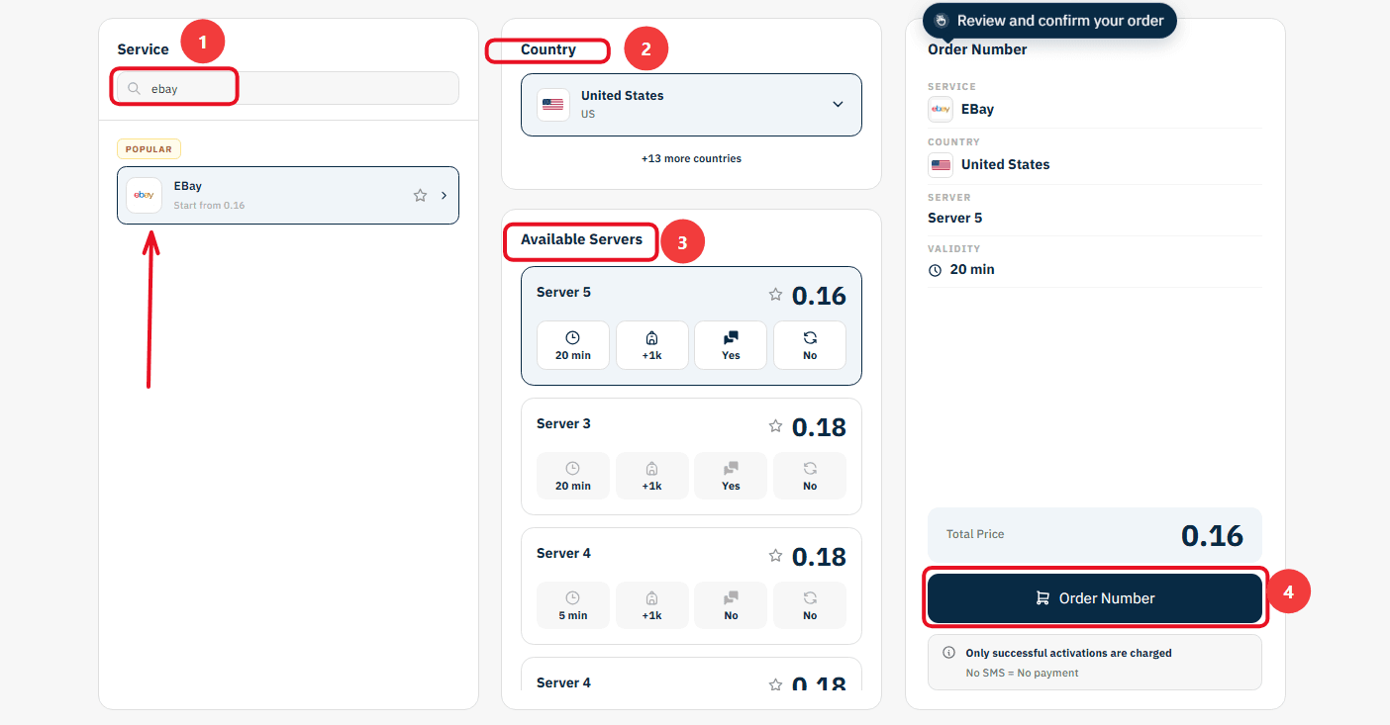Viewport: 1390px width, 725px height.
Task: Favorite Server 5 with its star
Action: (x=775, y=294)
